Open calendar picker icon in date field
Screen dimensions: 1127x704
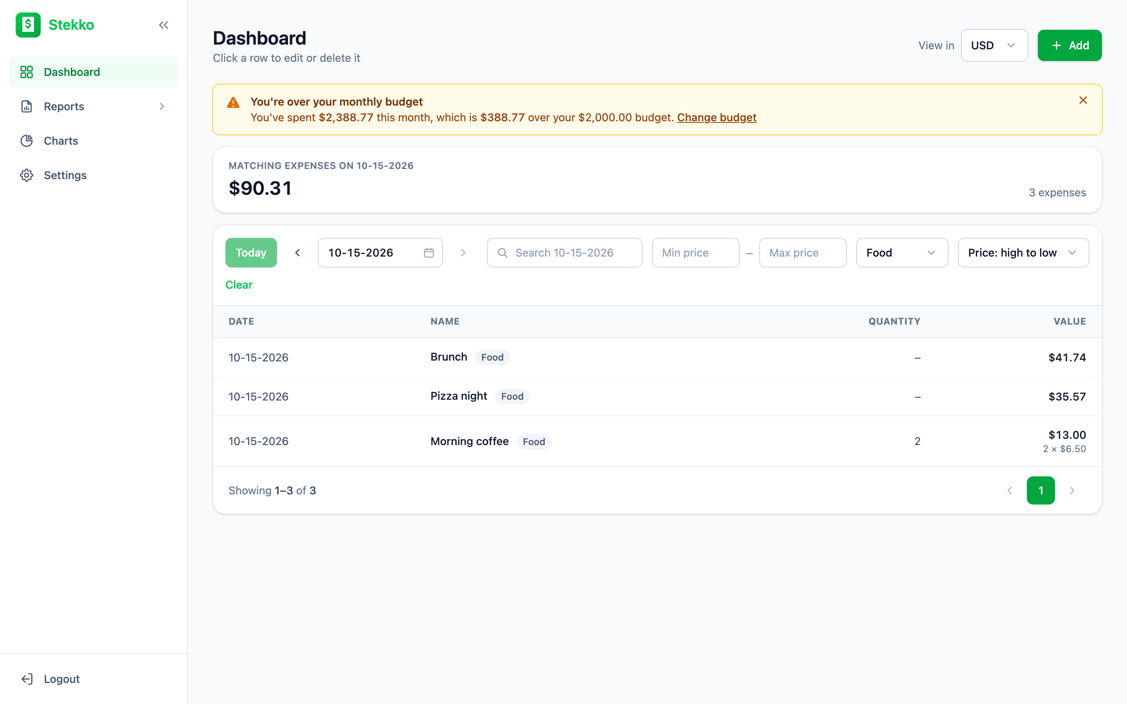click(429, 253)
